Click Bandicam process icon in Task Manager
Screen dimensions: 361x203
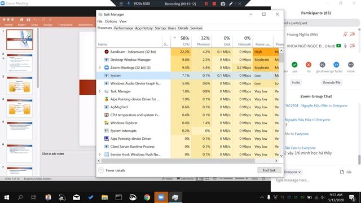click(107, 52)
